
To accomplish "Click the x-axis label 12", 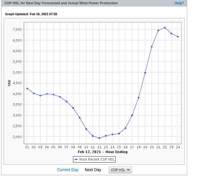I will pyautogui.click(x=99, y=147).
